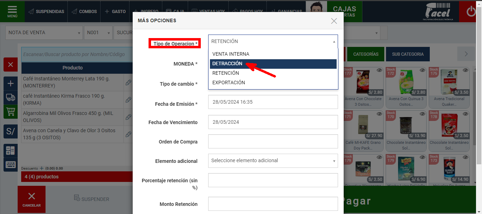The height and width of the screenshot is (214, 482).
Task: Toggle eye icon on Avena Tradicional Quaker product
Action: [465, 71]
